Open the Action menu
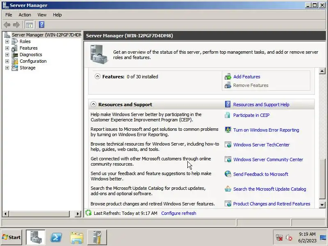The height and width of the screenshot is (246, 328). coord(25,15)
